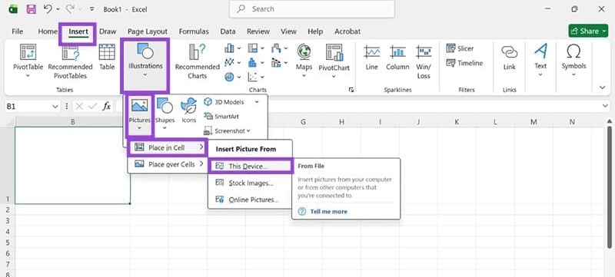Click the Insert Function fx icon
615x277 pixels.
(x=106, y=106)
